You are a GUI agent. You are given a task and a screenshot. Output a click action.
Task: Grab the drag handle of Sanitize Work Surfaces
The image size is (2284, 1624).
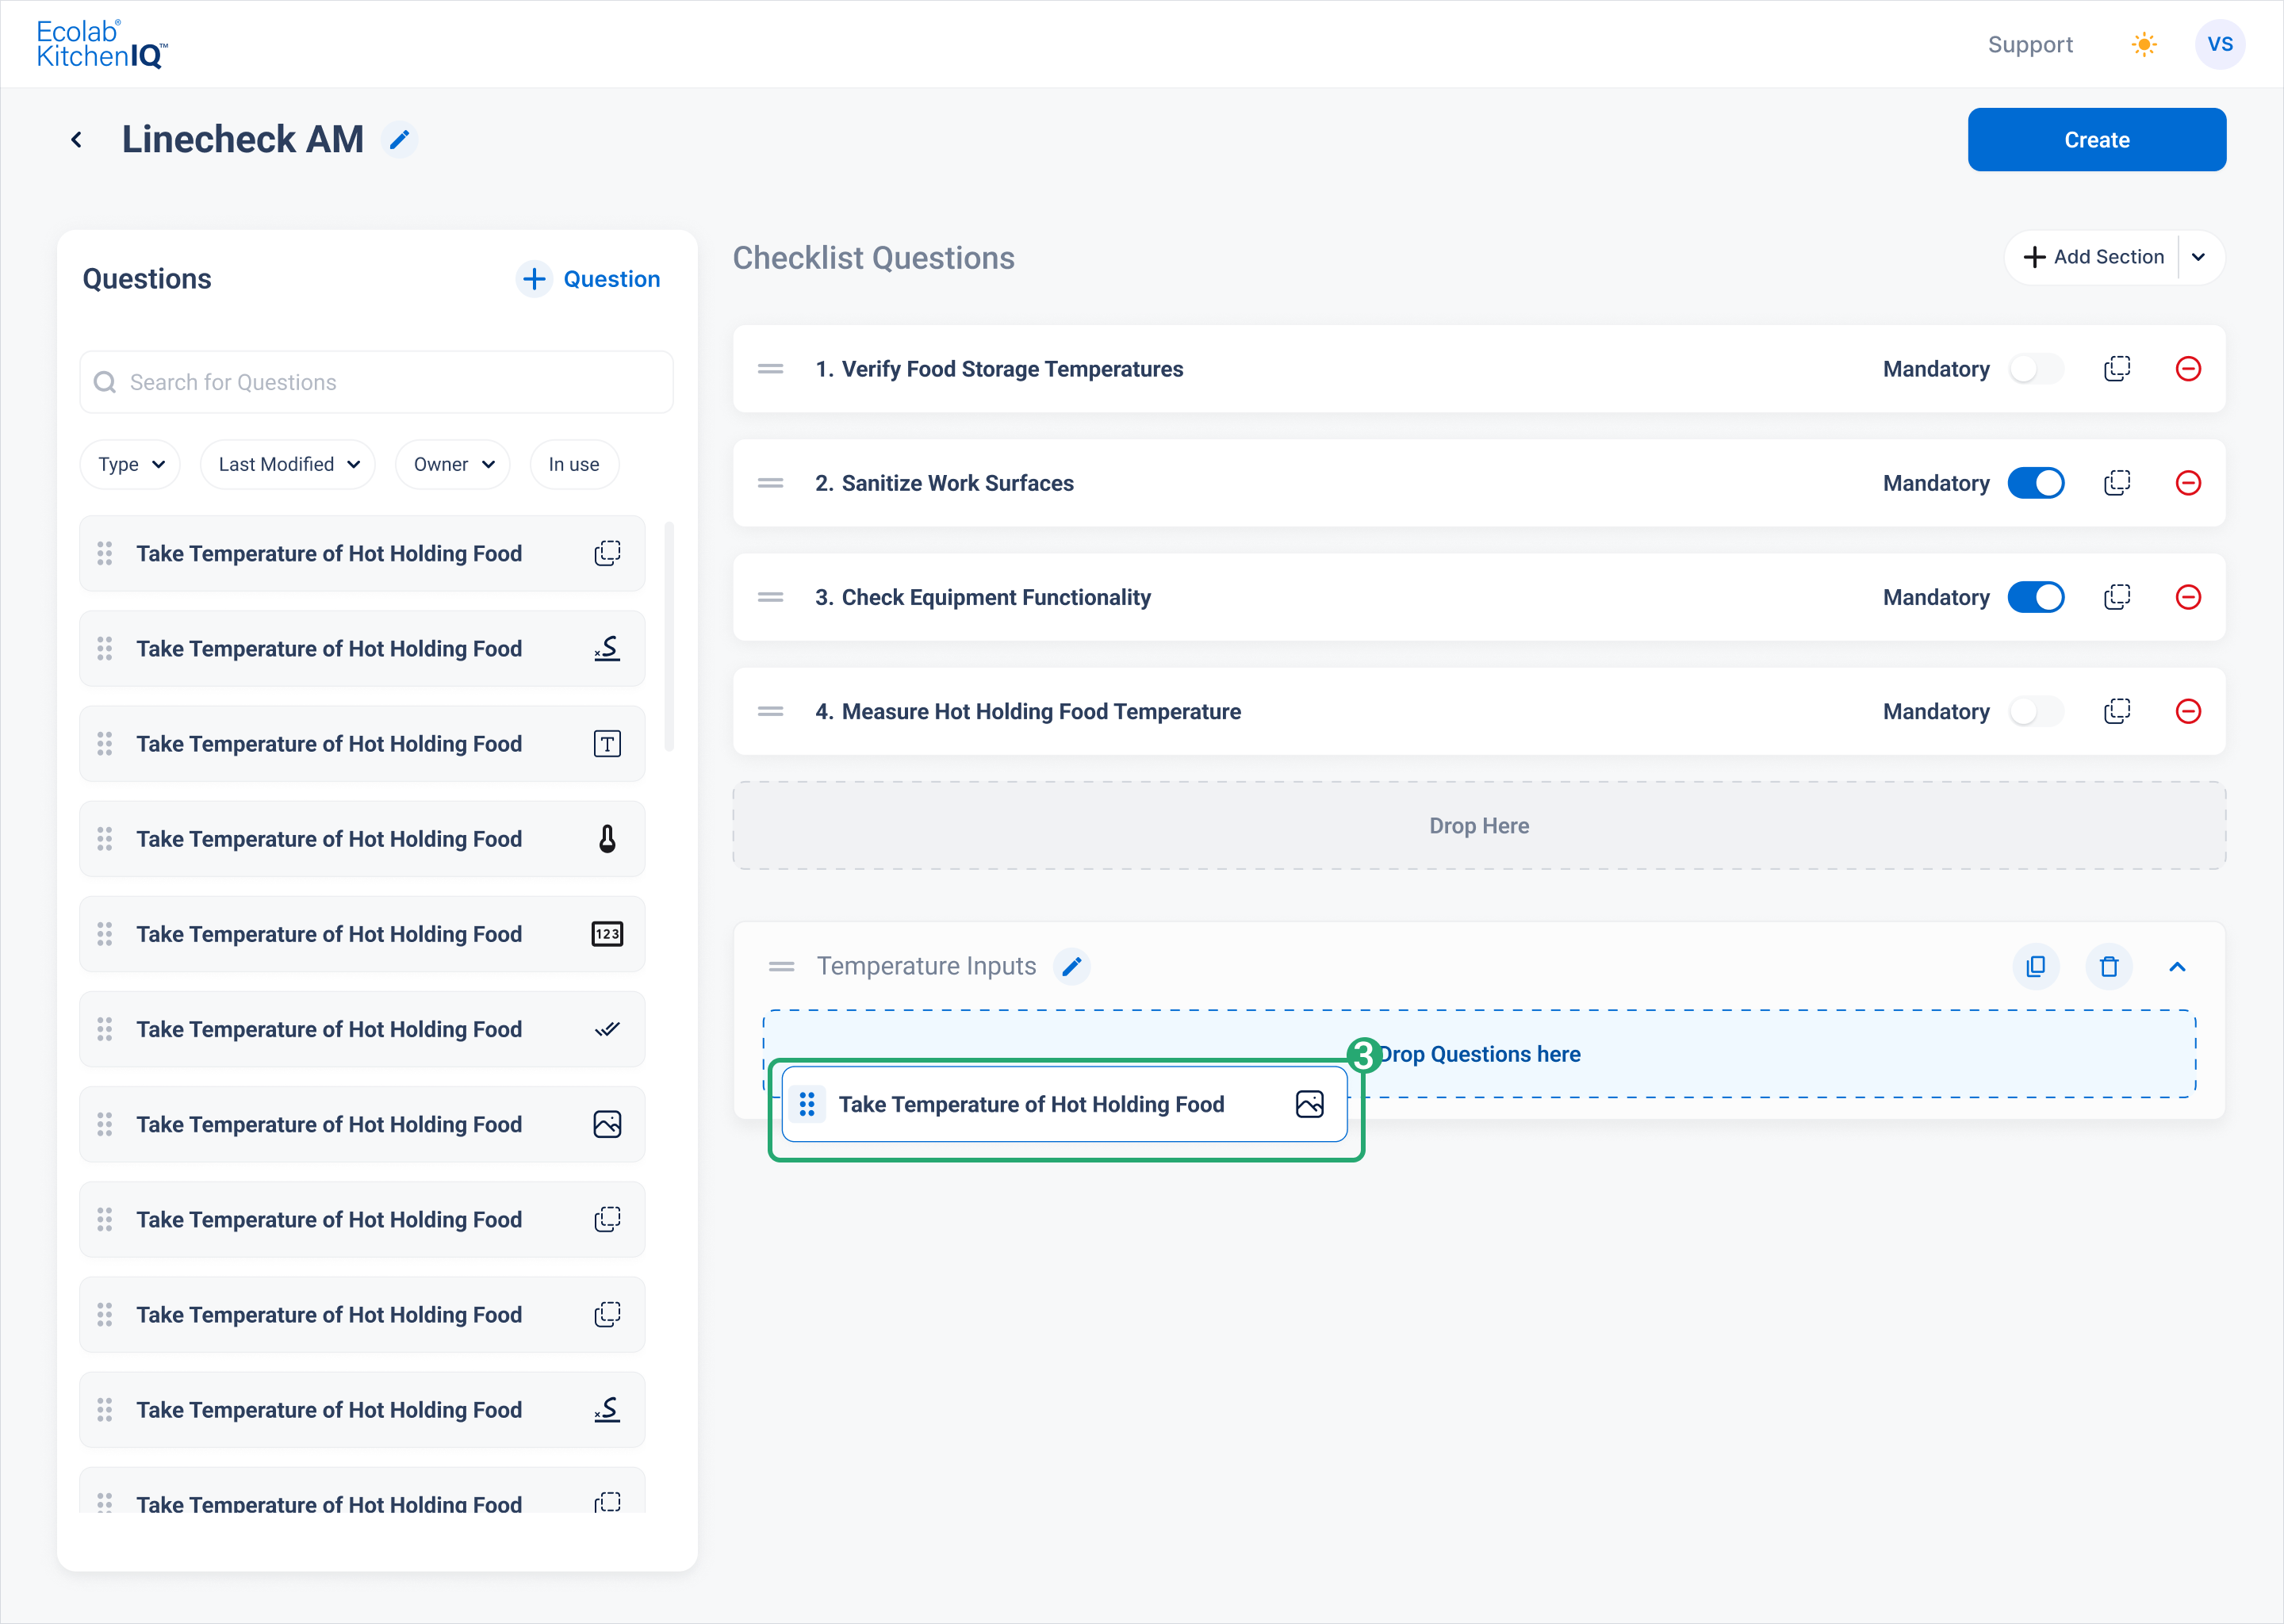(770, 483)
